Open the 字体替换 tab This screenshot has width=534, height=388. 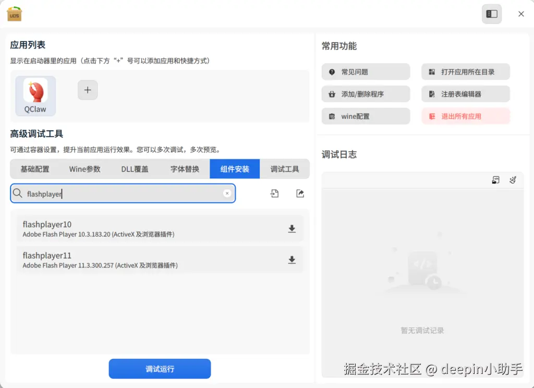tap(185, 169)
